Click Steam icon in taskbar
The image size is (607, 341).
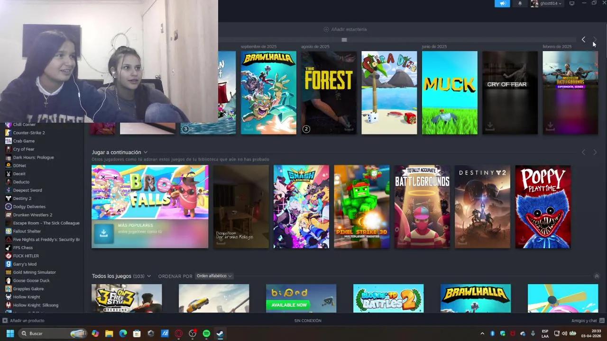[220, 333]
